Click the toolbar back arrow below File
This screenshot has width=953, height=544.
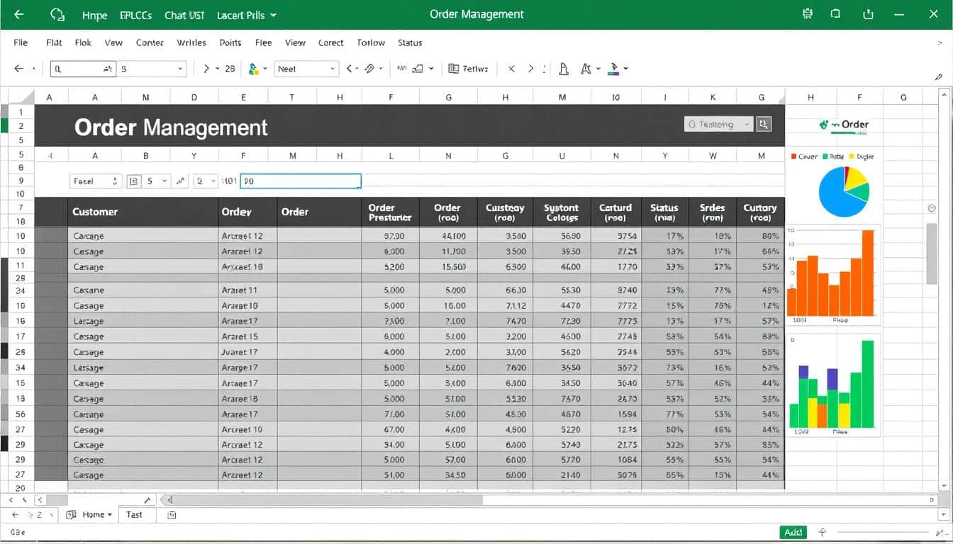[x=19, y=69]
